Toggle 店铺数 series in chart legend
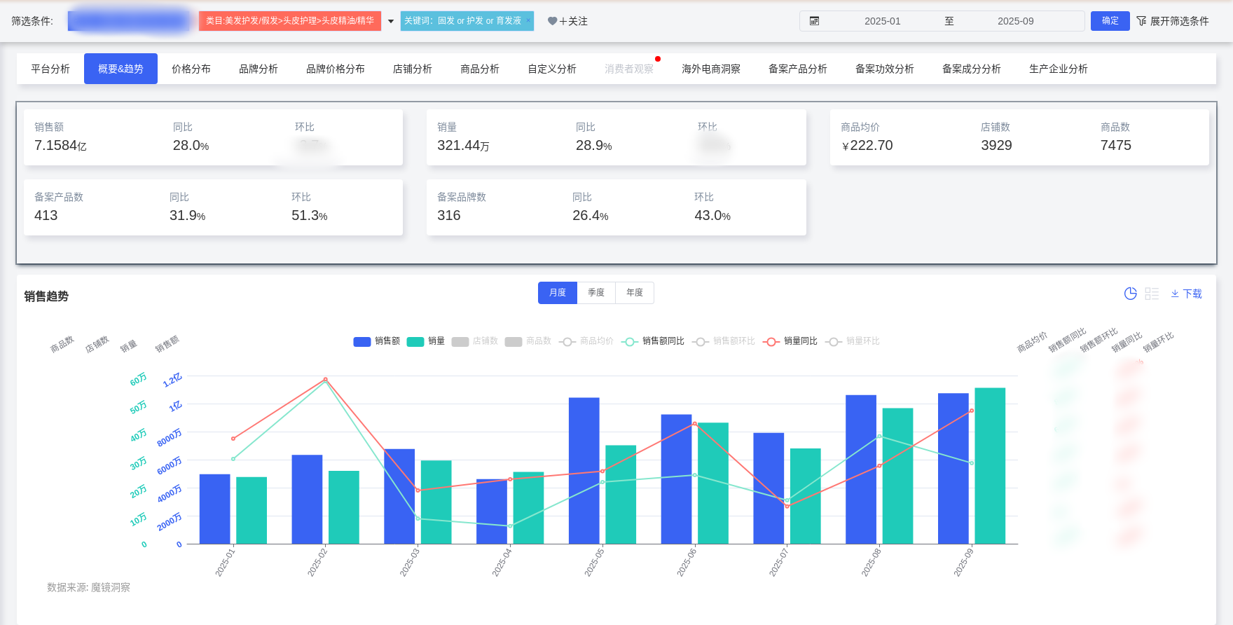The width and height of the screenshot is (1233, 625). click(x=475, y=341)
